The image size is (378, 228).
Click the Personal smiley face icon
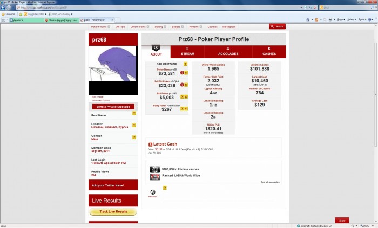tap(153, 192)
